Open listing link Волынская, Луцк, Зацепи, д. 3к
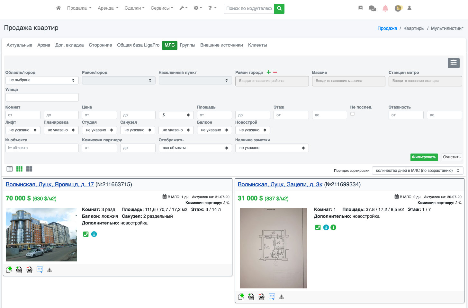Screen dimensions: 468x308 point(280,184)
